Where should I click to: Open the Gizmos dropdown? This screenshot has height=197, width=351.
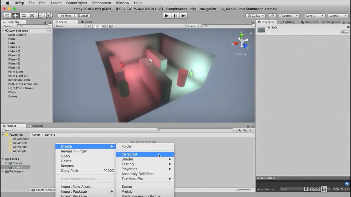click(x=192, y=26)
